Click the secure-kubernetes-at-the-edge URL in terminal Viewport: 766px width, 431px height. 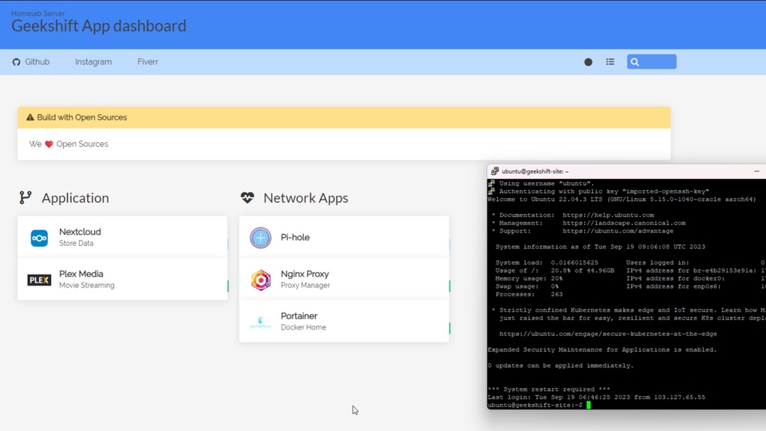pyautogui.click(x=608, y=334)
